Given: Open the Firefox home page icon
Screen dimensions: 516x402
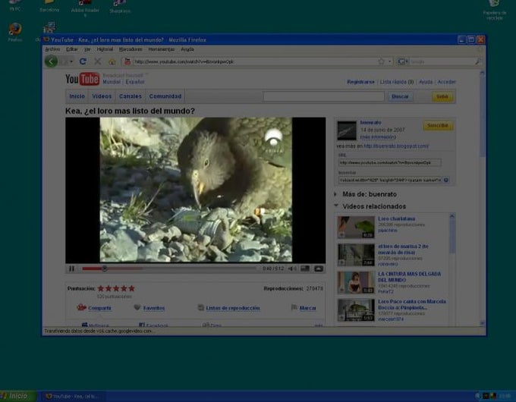Looking at the screenshot, I should pyautogui.click(x=112, y=61).
